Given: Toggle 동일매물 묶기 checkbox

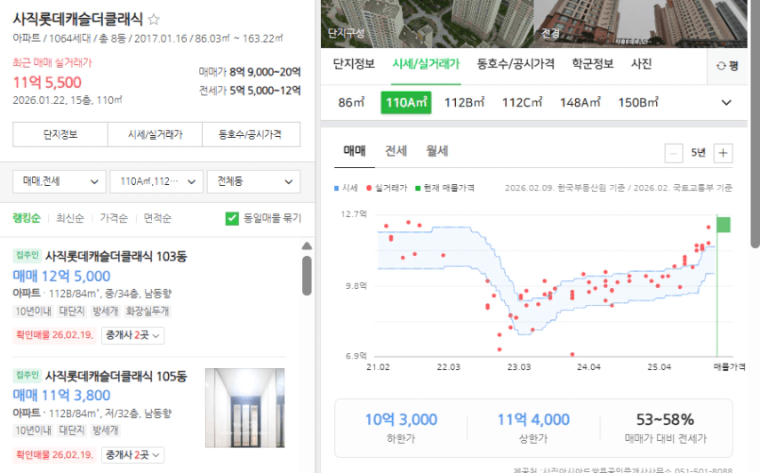Looking at the screenshot, I should click(x=232, y=218).
